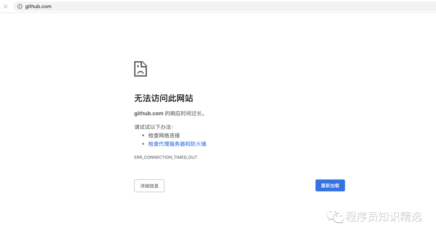Select the message github.com 的响应时间过长
The width and height of the screenshot is (436, 236).
coord(170,113)
